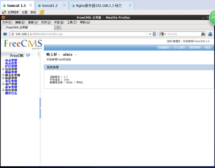The image size is (215, 168).
Task: Click the note-taking icon in GNOME panel
Action: click(x=42, y=12)
